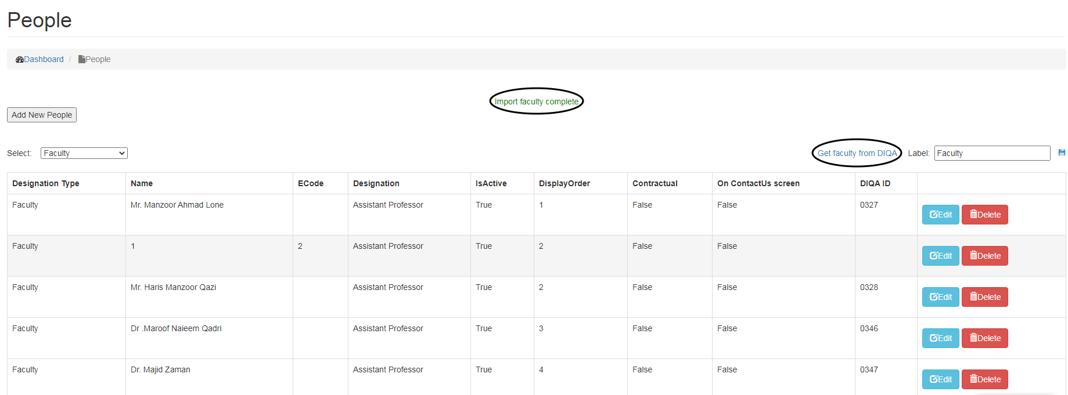This screenshot has width=1068, height=395.
Task: Click the Name column header
Action: pos(142,183)
